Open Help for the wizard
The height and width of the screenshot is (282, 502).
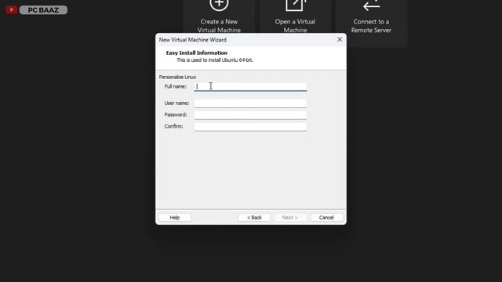click(x=175, y=218)
